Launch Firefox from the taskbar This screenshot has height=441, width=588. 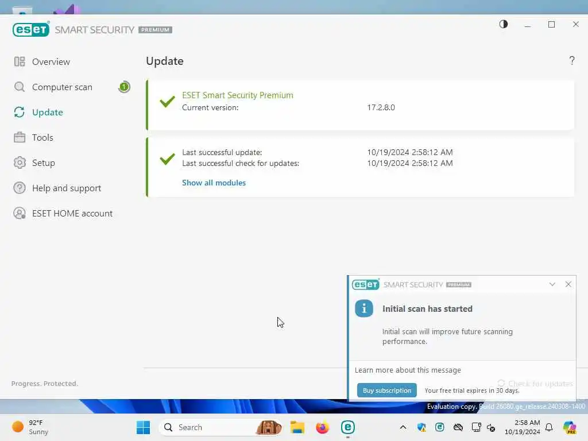pyautogui.click(x=322, y=427)
